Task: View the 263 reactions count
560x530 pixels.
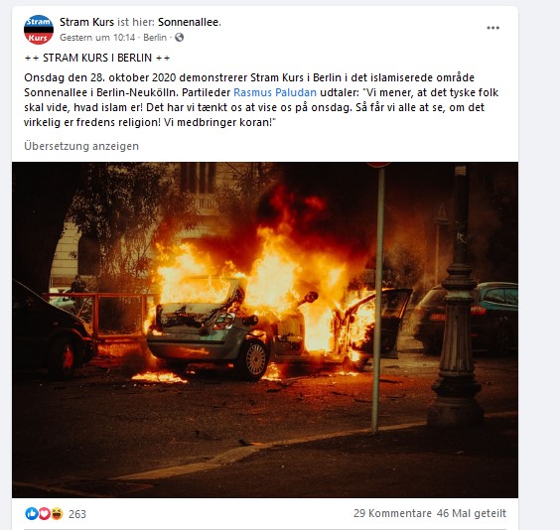Action: (x=77, y=514)
